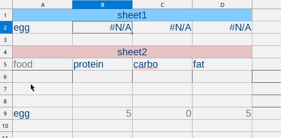Screen dimensions: 281x138
Task: Click the protein header cell
Action: (102, 64)
